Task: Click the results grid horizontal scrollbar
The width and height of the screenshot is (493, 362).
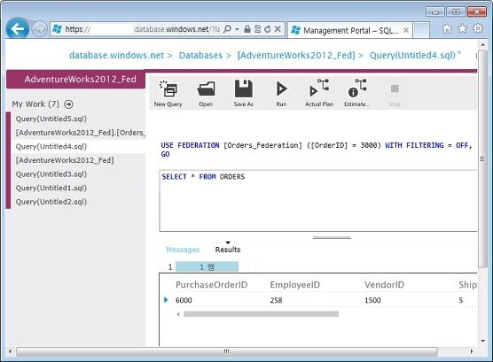Action: pos(261,314)
